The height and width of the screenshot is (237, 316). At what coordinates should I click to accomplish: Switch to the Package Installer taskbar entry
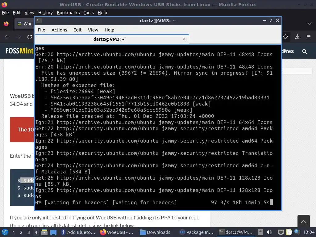pyautogui.click(x=197, y=232)
